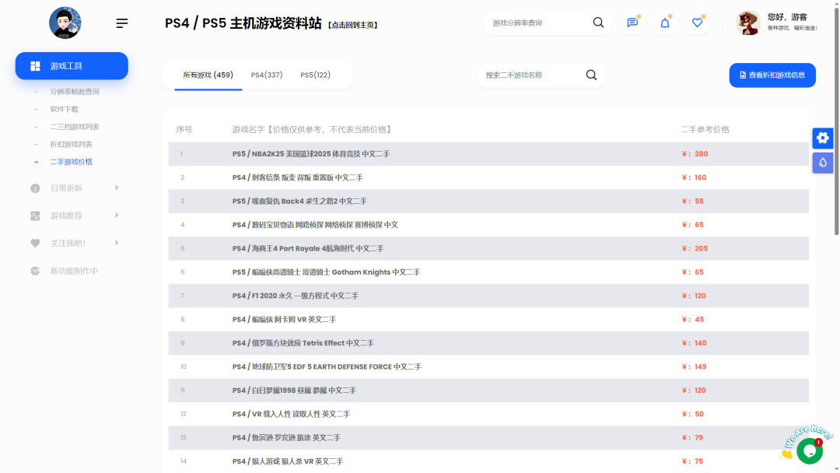Switch to 所有游戏 (459) tab
This screenshot has height=473, width=840.
208,75
